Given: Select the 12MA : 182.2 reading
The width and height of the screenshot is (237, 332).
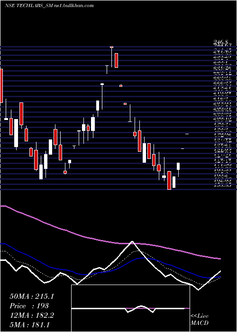Looking at the screenshot, I should click(x=32, y=315).
